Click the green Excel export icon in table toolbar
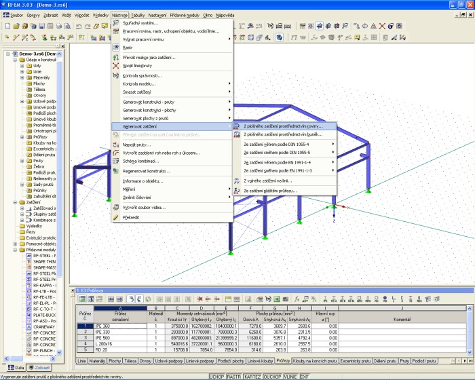The height and width of the screenshot is (380, 475). click(277, 299)
